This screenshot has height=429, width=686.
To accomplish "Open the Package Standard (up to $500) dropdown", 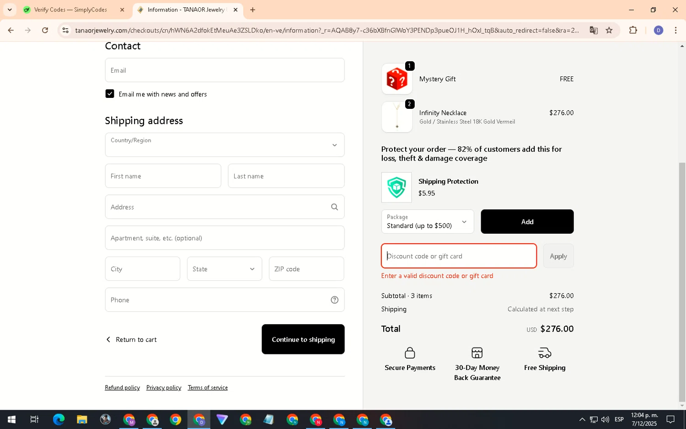I will tap(428, 221).
